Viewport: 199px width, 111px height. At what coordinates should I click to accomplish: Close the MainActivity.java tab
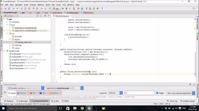click(70, 16)
